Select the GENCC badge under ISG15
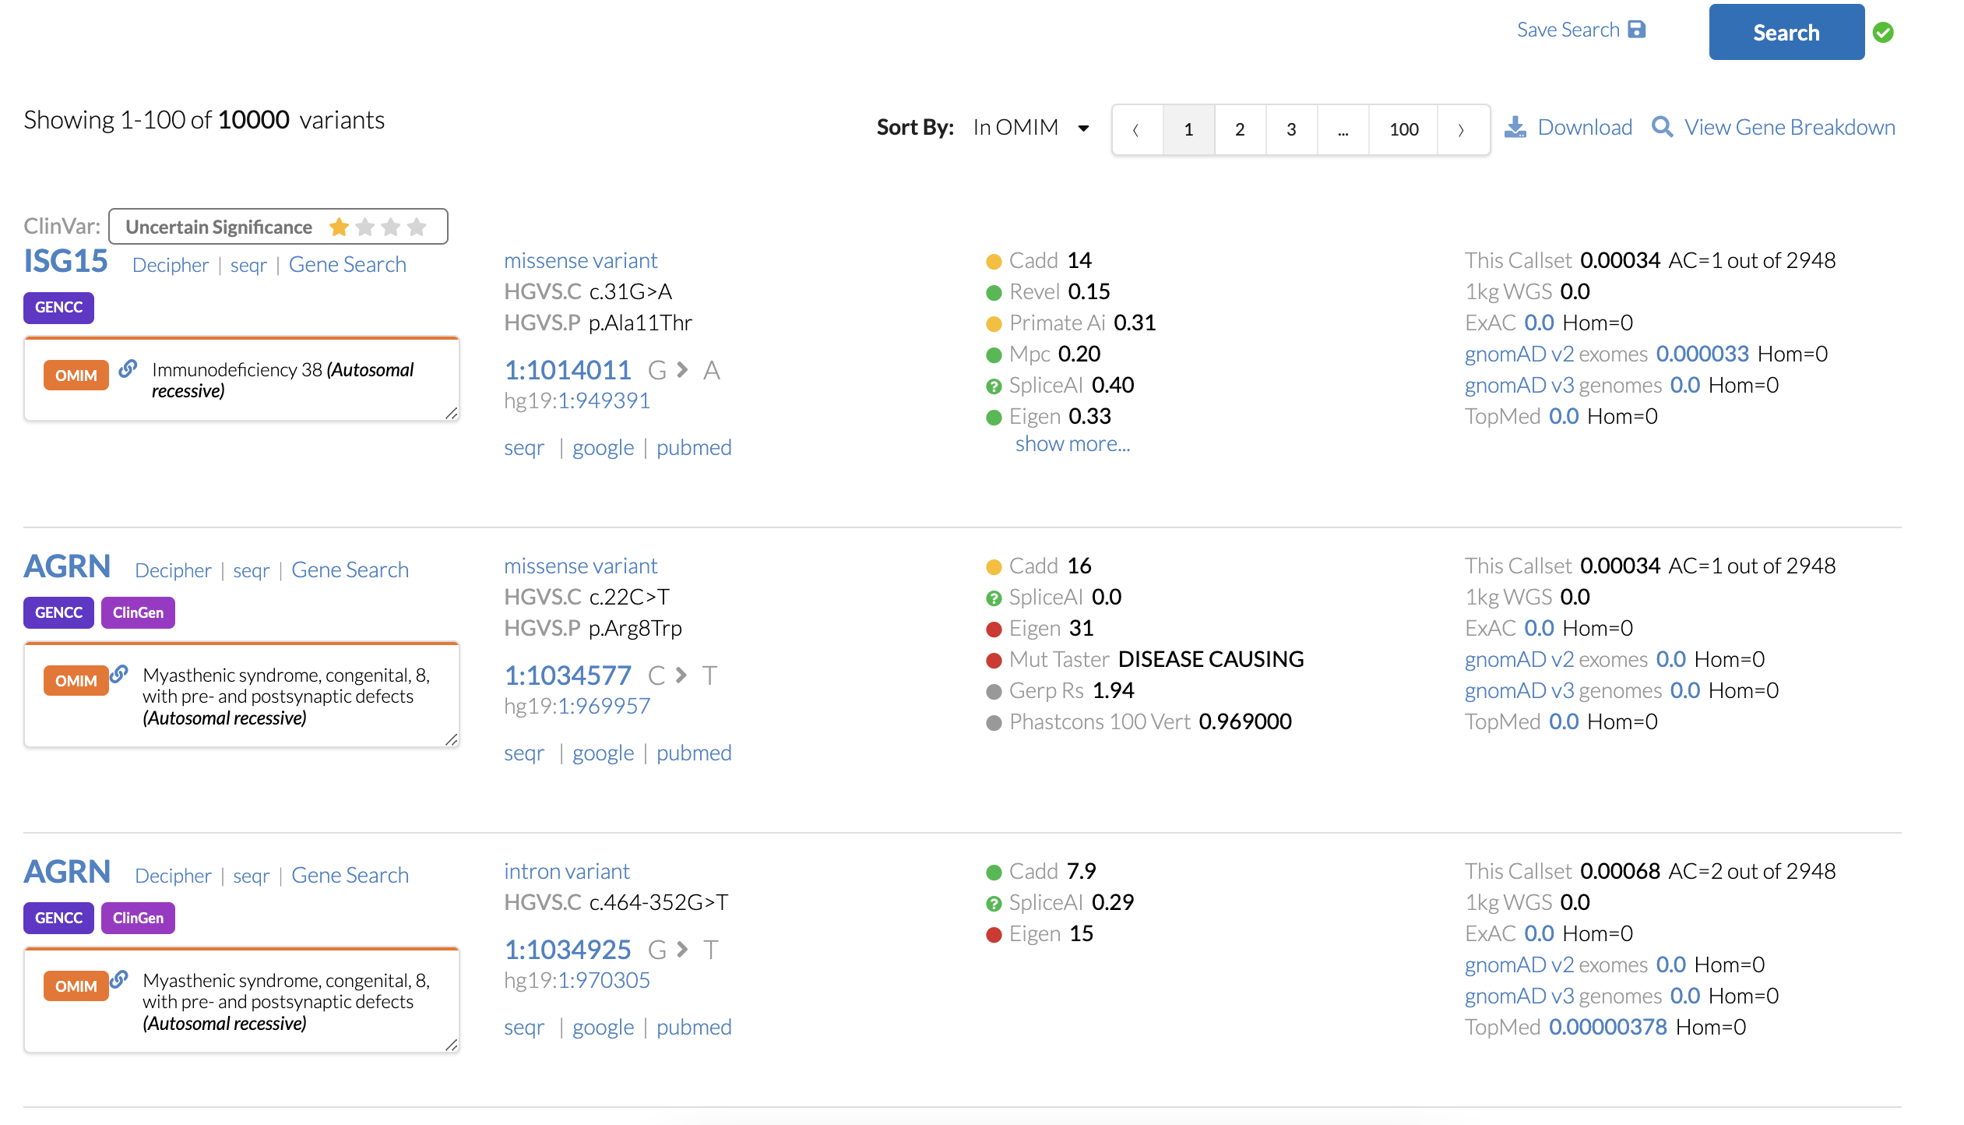Image resolution: width=1964 pixels, height=1125 pixels. [x=58, y=308]
